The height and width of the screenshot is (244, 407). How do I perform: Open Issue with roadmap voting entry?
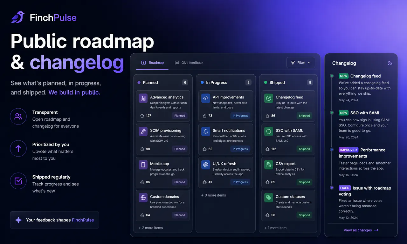[x=365, y=191]
